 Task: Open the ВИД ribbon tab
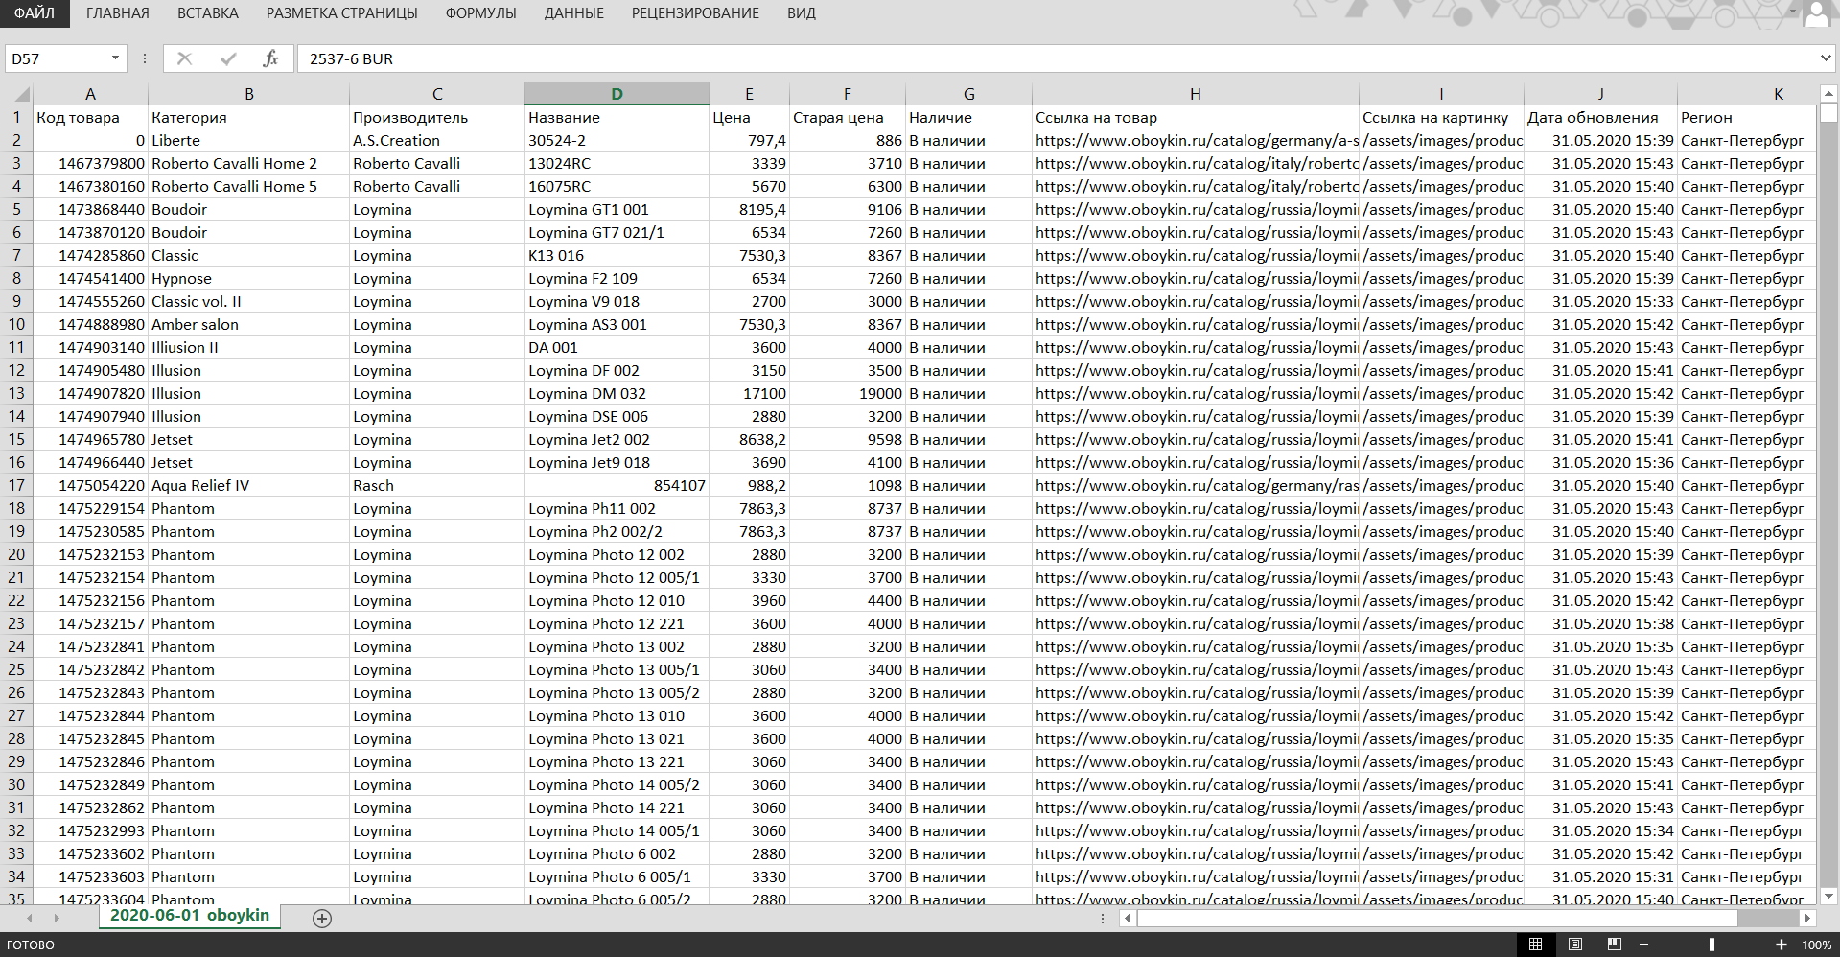tap(802, 13)
